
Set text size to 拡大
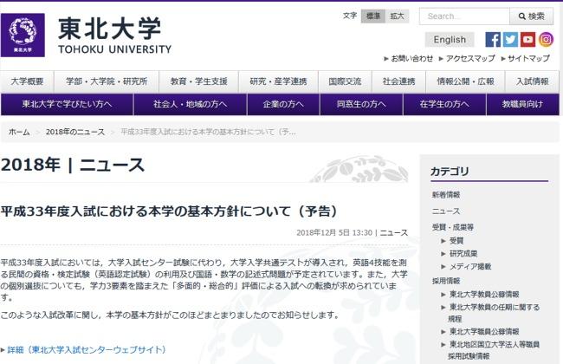397,16
